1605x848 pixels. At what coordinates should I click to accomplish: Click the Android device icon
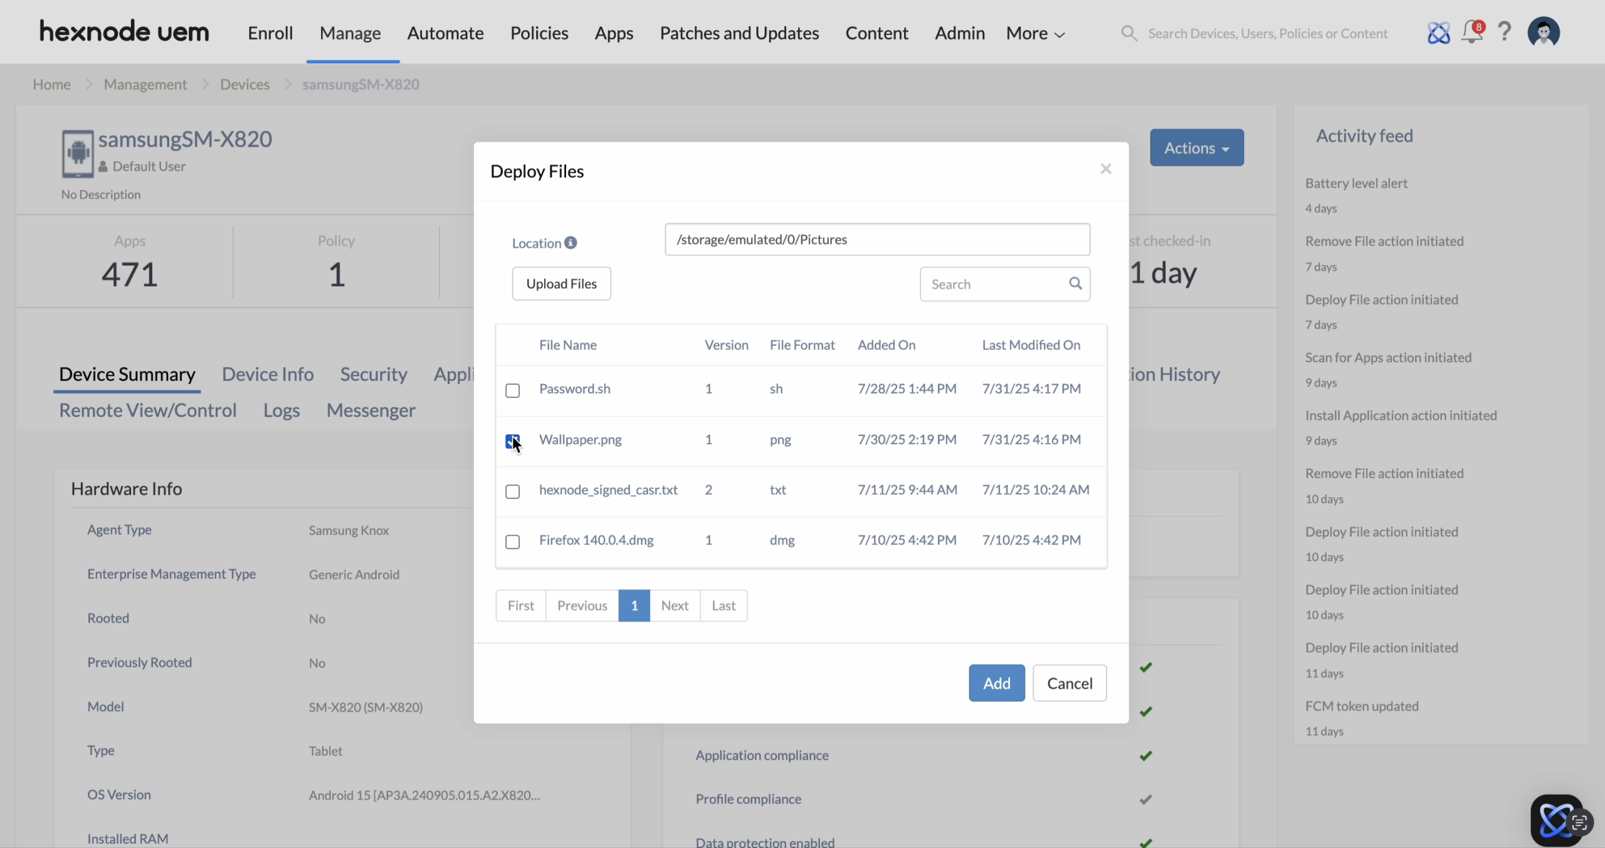click(x=78, y=154)
